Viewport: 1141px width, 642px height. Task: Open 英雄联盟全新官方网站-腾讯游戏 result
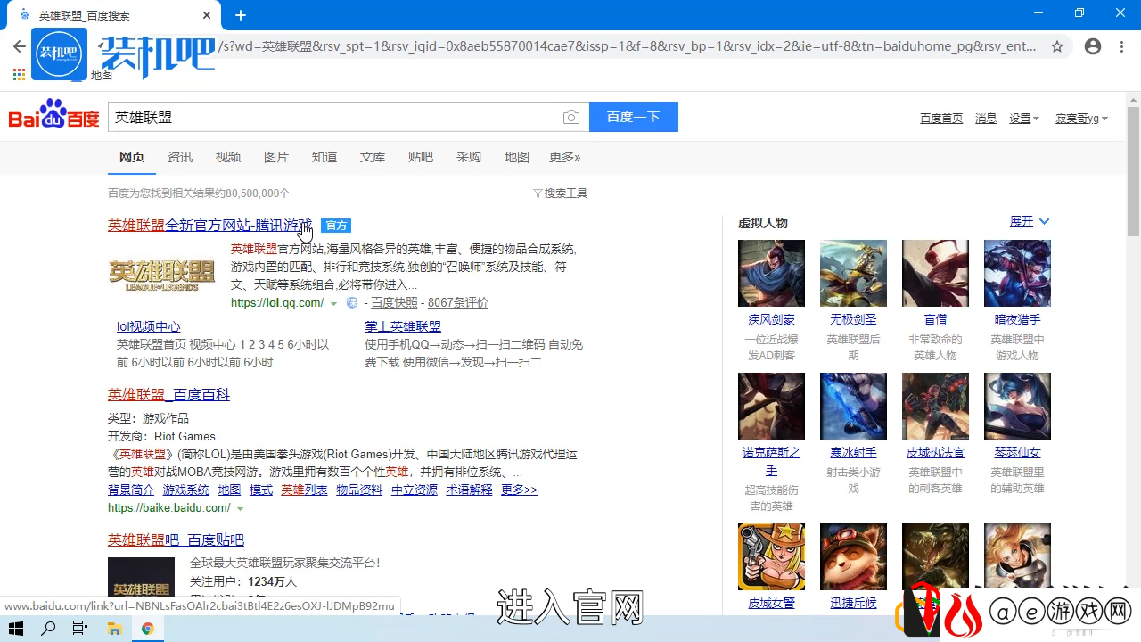[210, 226]
